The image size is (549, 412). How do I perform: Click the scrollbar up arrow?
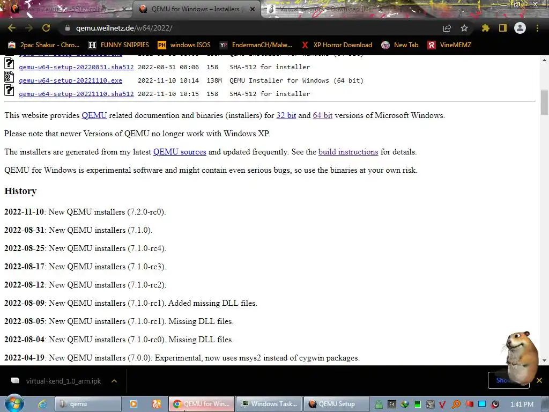[x=544, y=60]
